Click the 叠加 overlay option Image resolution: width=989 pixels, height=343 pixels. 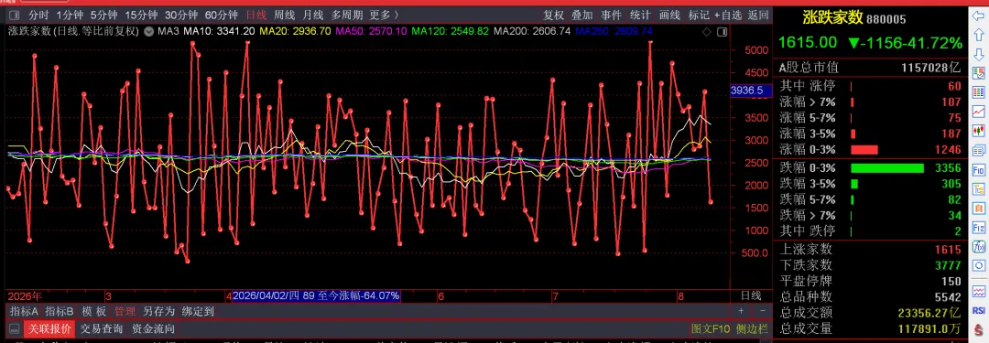click(x=582, y=16)
